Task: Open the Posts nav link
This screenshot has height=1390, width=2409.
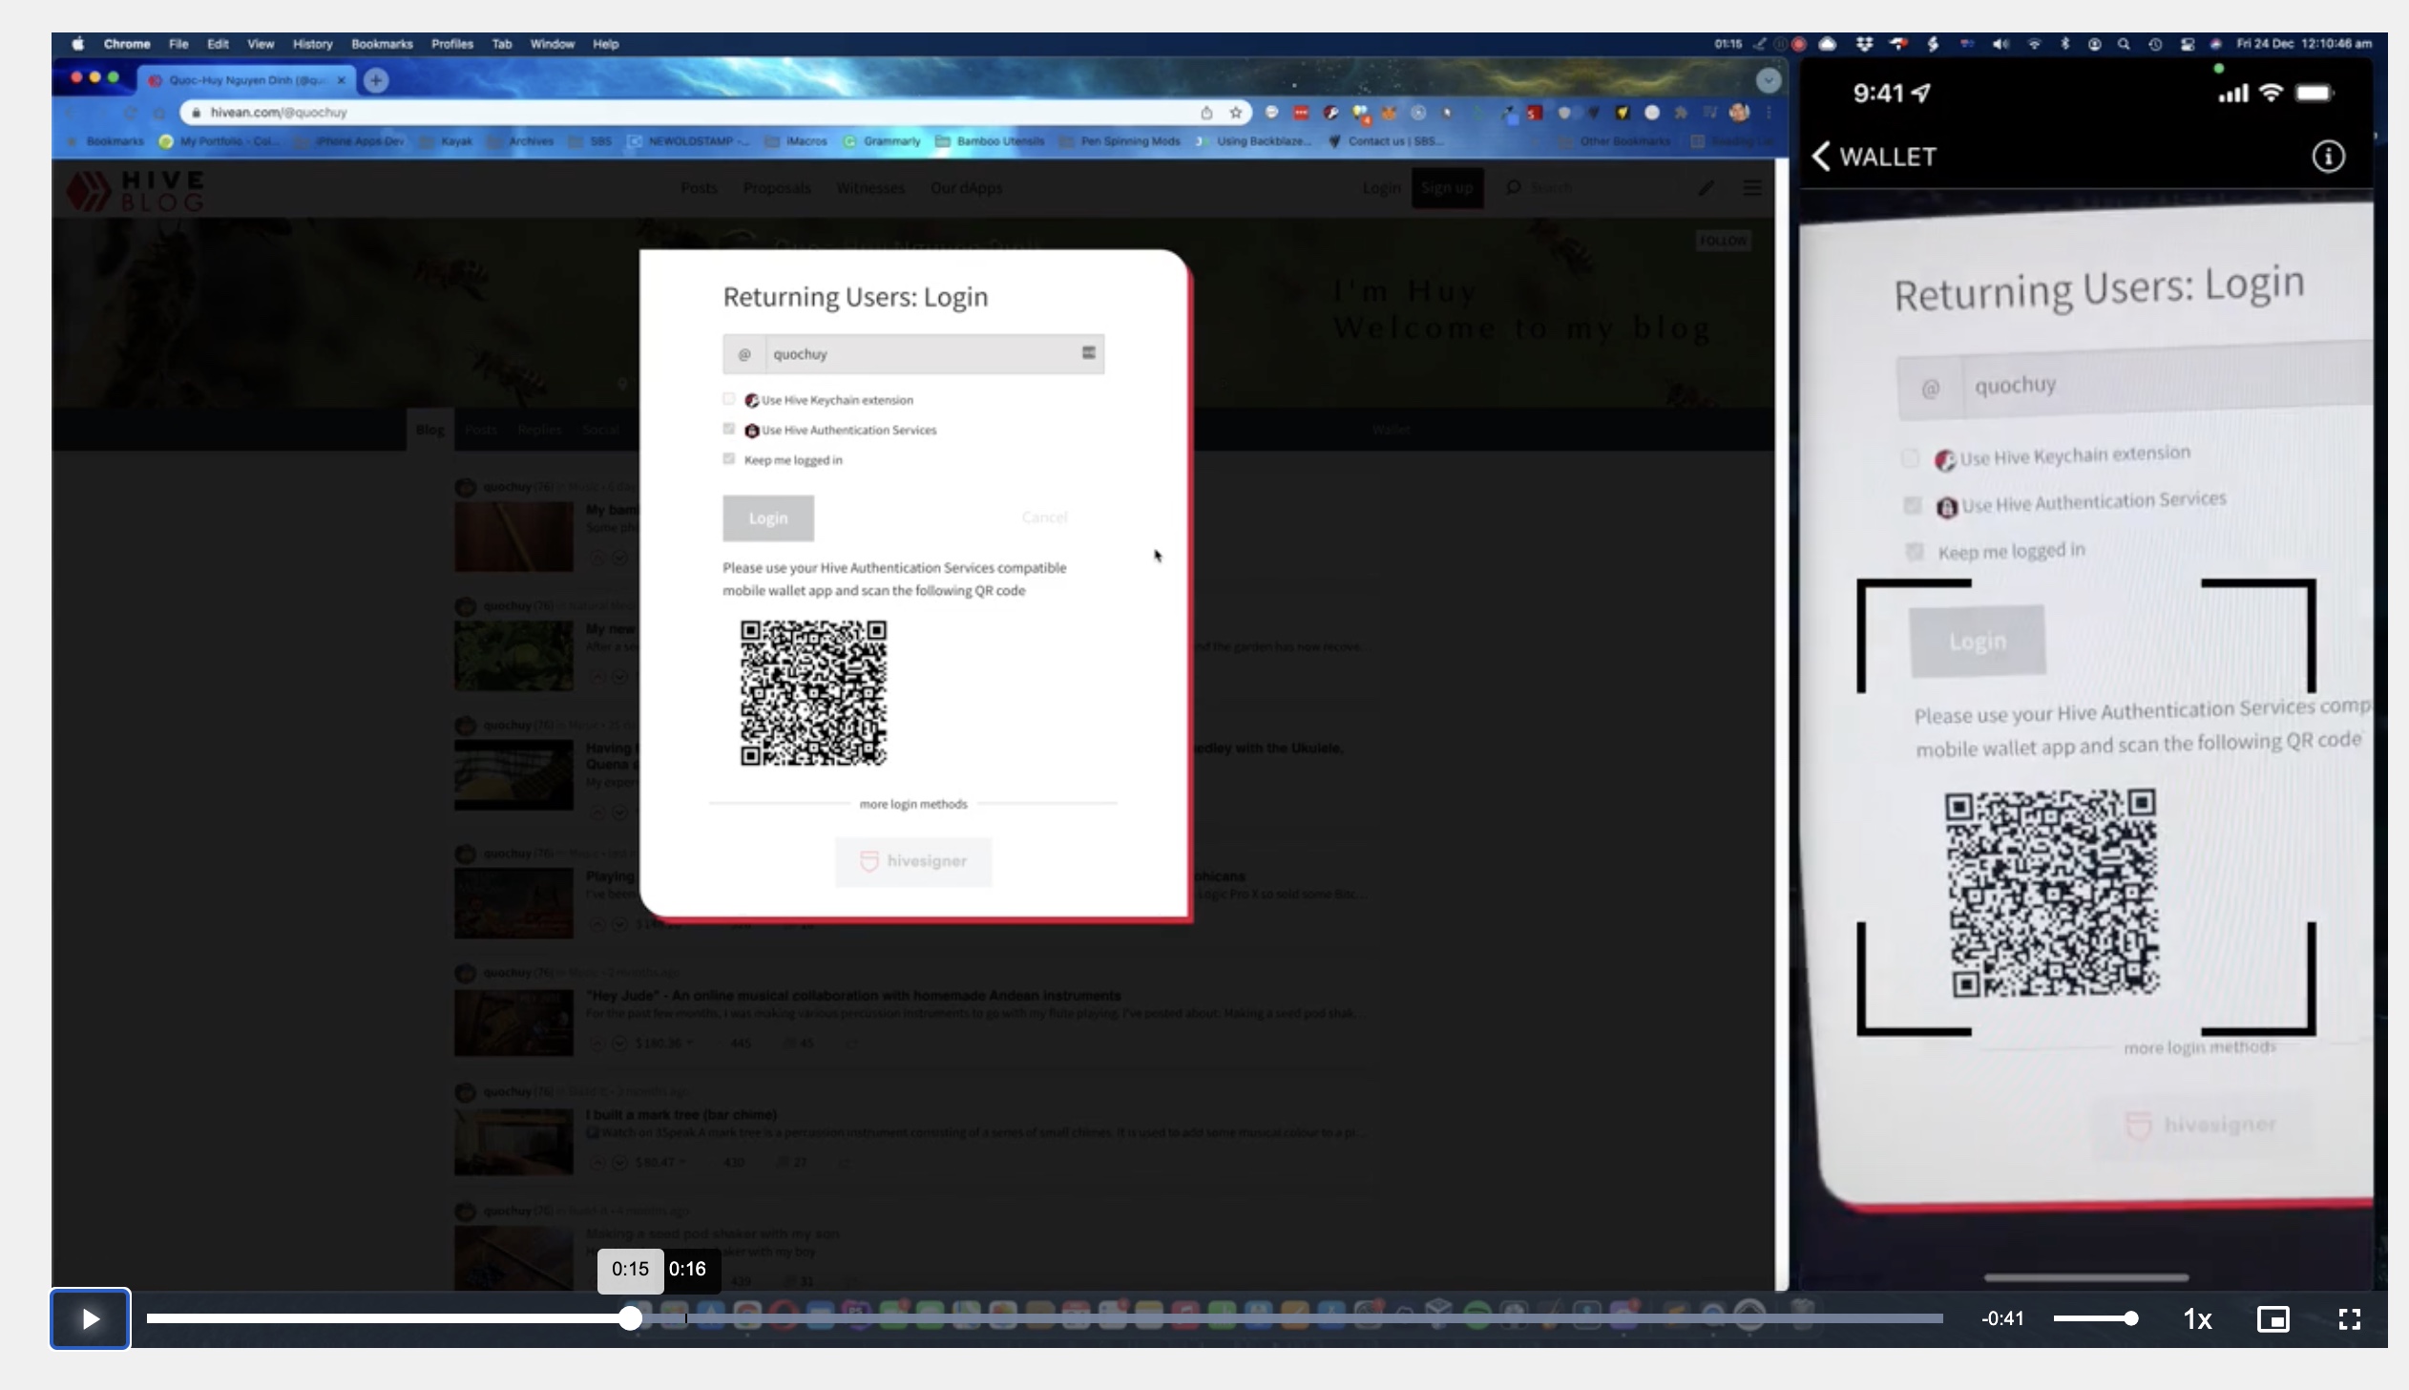Action: coord(699,188)
